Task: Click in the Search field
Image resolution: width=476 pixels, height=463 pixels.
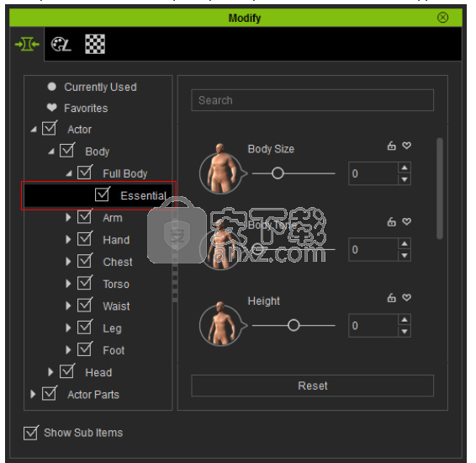Action: [312, 100]
